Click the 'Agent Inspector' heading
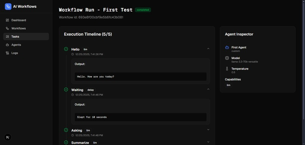305x145 pixels. point(239,34)
